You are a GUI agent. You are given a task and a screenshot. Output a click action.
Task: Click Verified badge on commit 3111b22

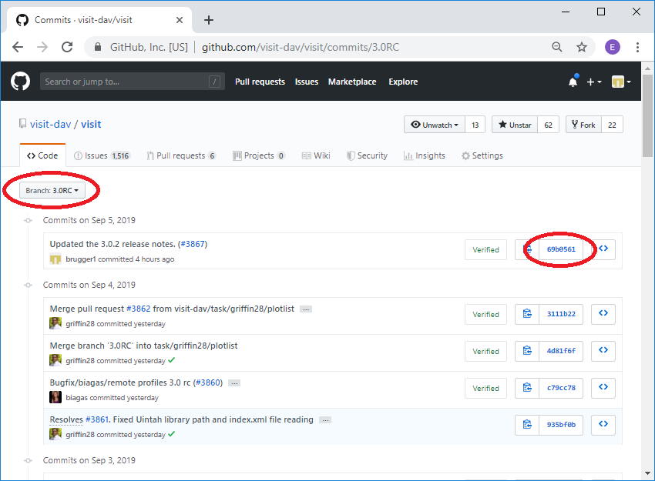tap(485, 315)
